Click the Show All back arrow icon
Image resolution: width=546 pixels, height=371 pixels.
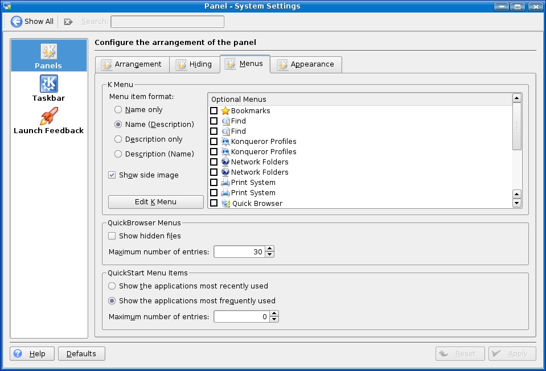[x=17, y=22]
